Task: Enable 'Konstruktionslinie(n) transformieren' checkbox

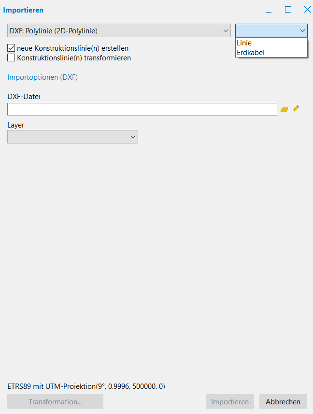Action: click(x=11, y=58)
